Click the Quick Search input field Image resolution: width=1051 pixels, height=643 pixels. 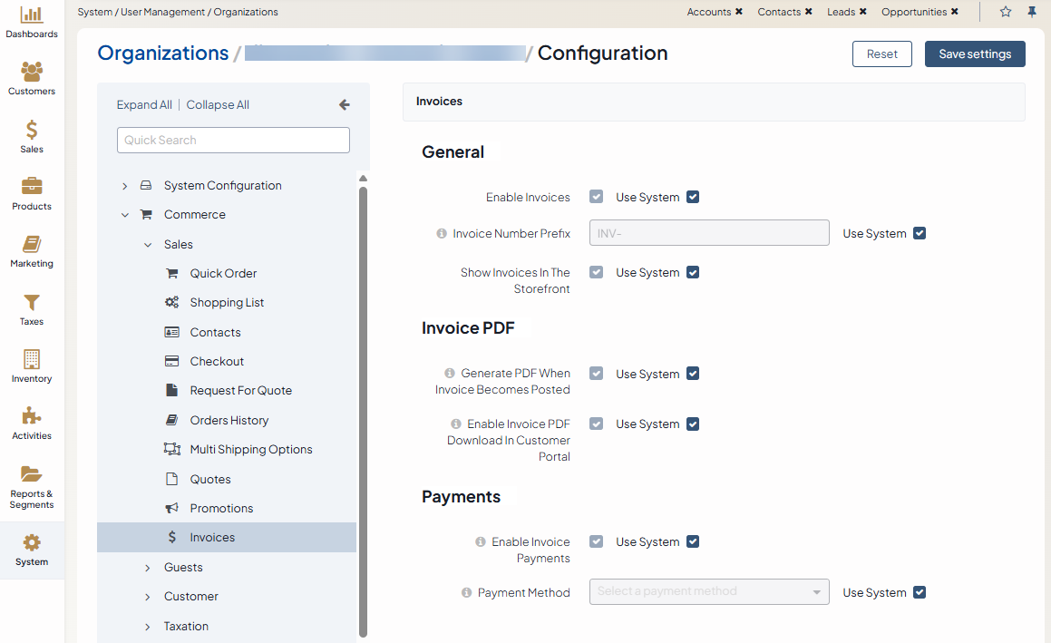coord(233,140)
